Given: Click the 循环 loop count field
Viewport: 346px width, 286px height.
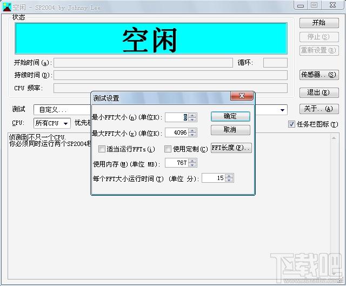Looking at the screenshot, I should tap(275, 63).
